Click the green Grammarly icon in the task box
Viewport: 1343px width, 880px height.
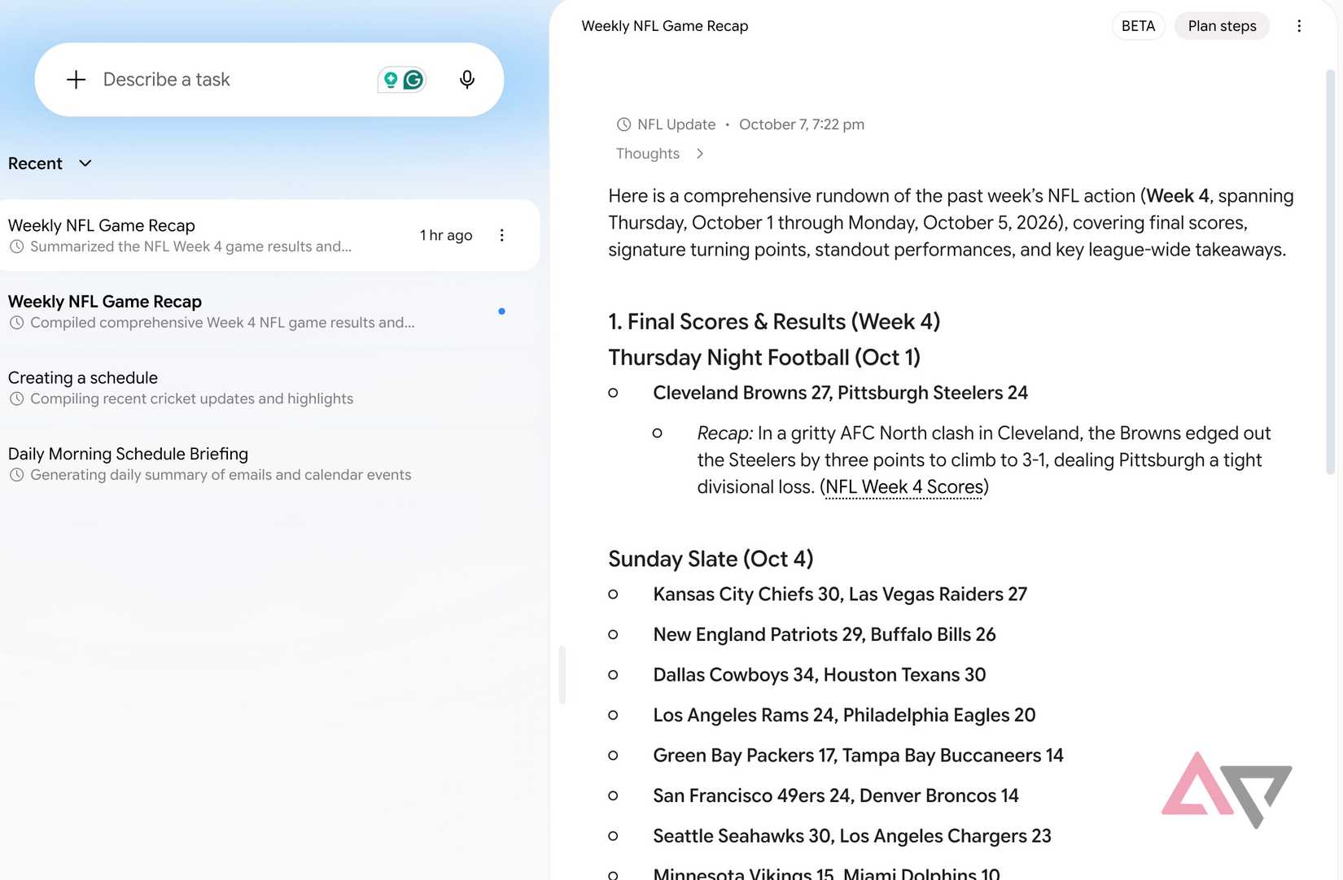tap(413, 80)
